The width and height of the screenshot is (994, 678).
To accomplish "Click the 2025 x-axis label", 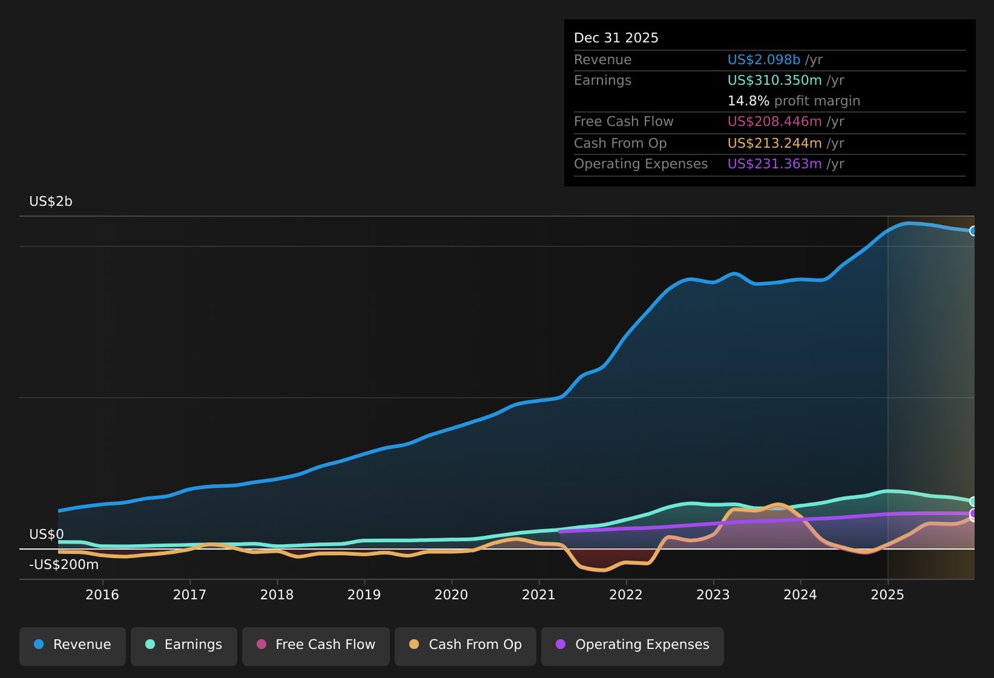I will coord(888,595).
